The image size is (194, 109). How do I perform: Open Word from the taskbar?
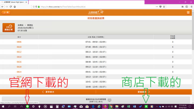coord(134,107)
